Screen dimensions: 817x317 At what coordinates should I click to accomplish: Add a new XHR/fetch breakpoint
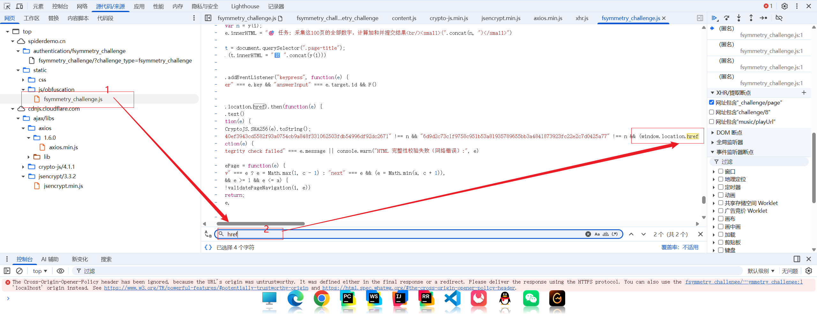(x=804, y=92)
